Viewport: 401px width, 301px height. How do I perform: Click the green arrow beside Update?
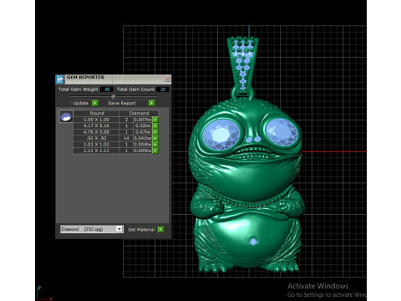tap(95, 103)
